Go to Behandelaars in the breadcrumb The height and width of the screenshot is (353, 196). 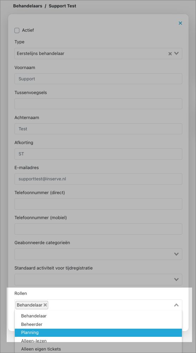click(x=28, y=6)
